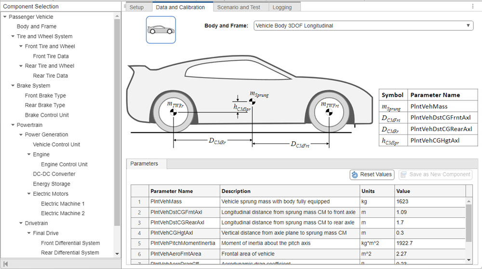Click the three-dot options menu icon
Image resolution: width=482 pixels, height=269 pixels.
(x=473, y=7)
